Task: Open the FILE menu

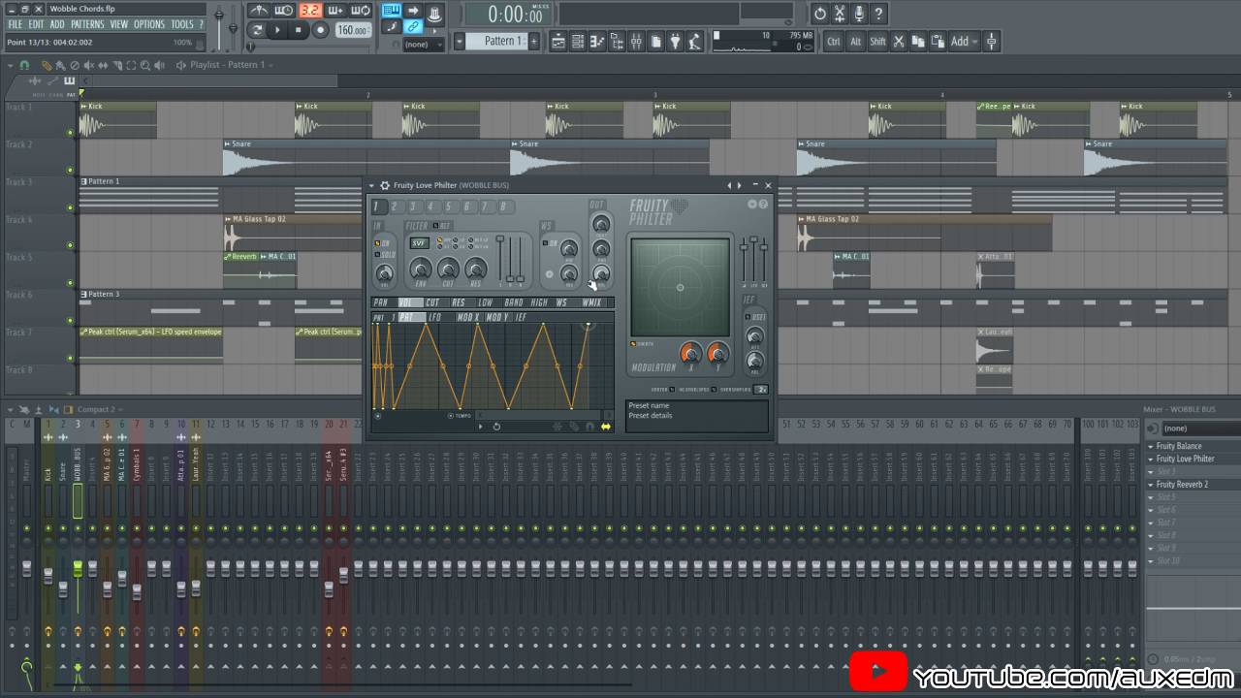Action: 15,24
